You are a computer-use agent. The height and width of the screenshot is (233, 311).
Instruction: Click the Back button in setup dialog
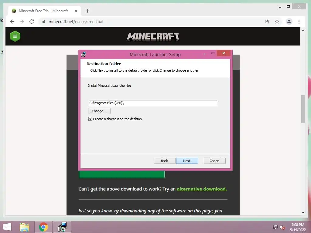[x=164, y=161]
